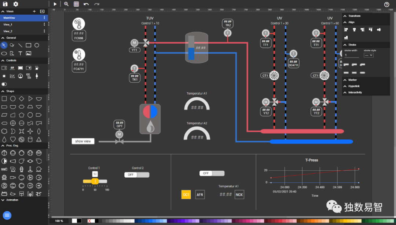Launch the view with the play icon

pos(55,4)
